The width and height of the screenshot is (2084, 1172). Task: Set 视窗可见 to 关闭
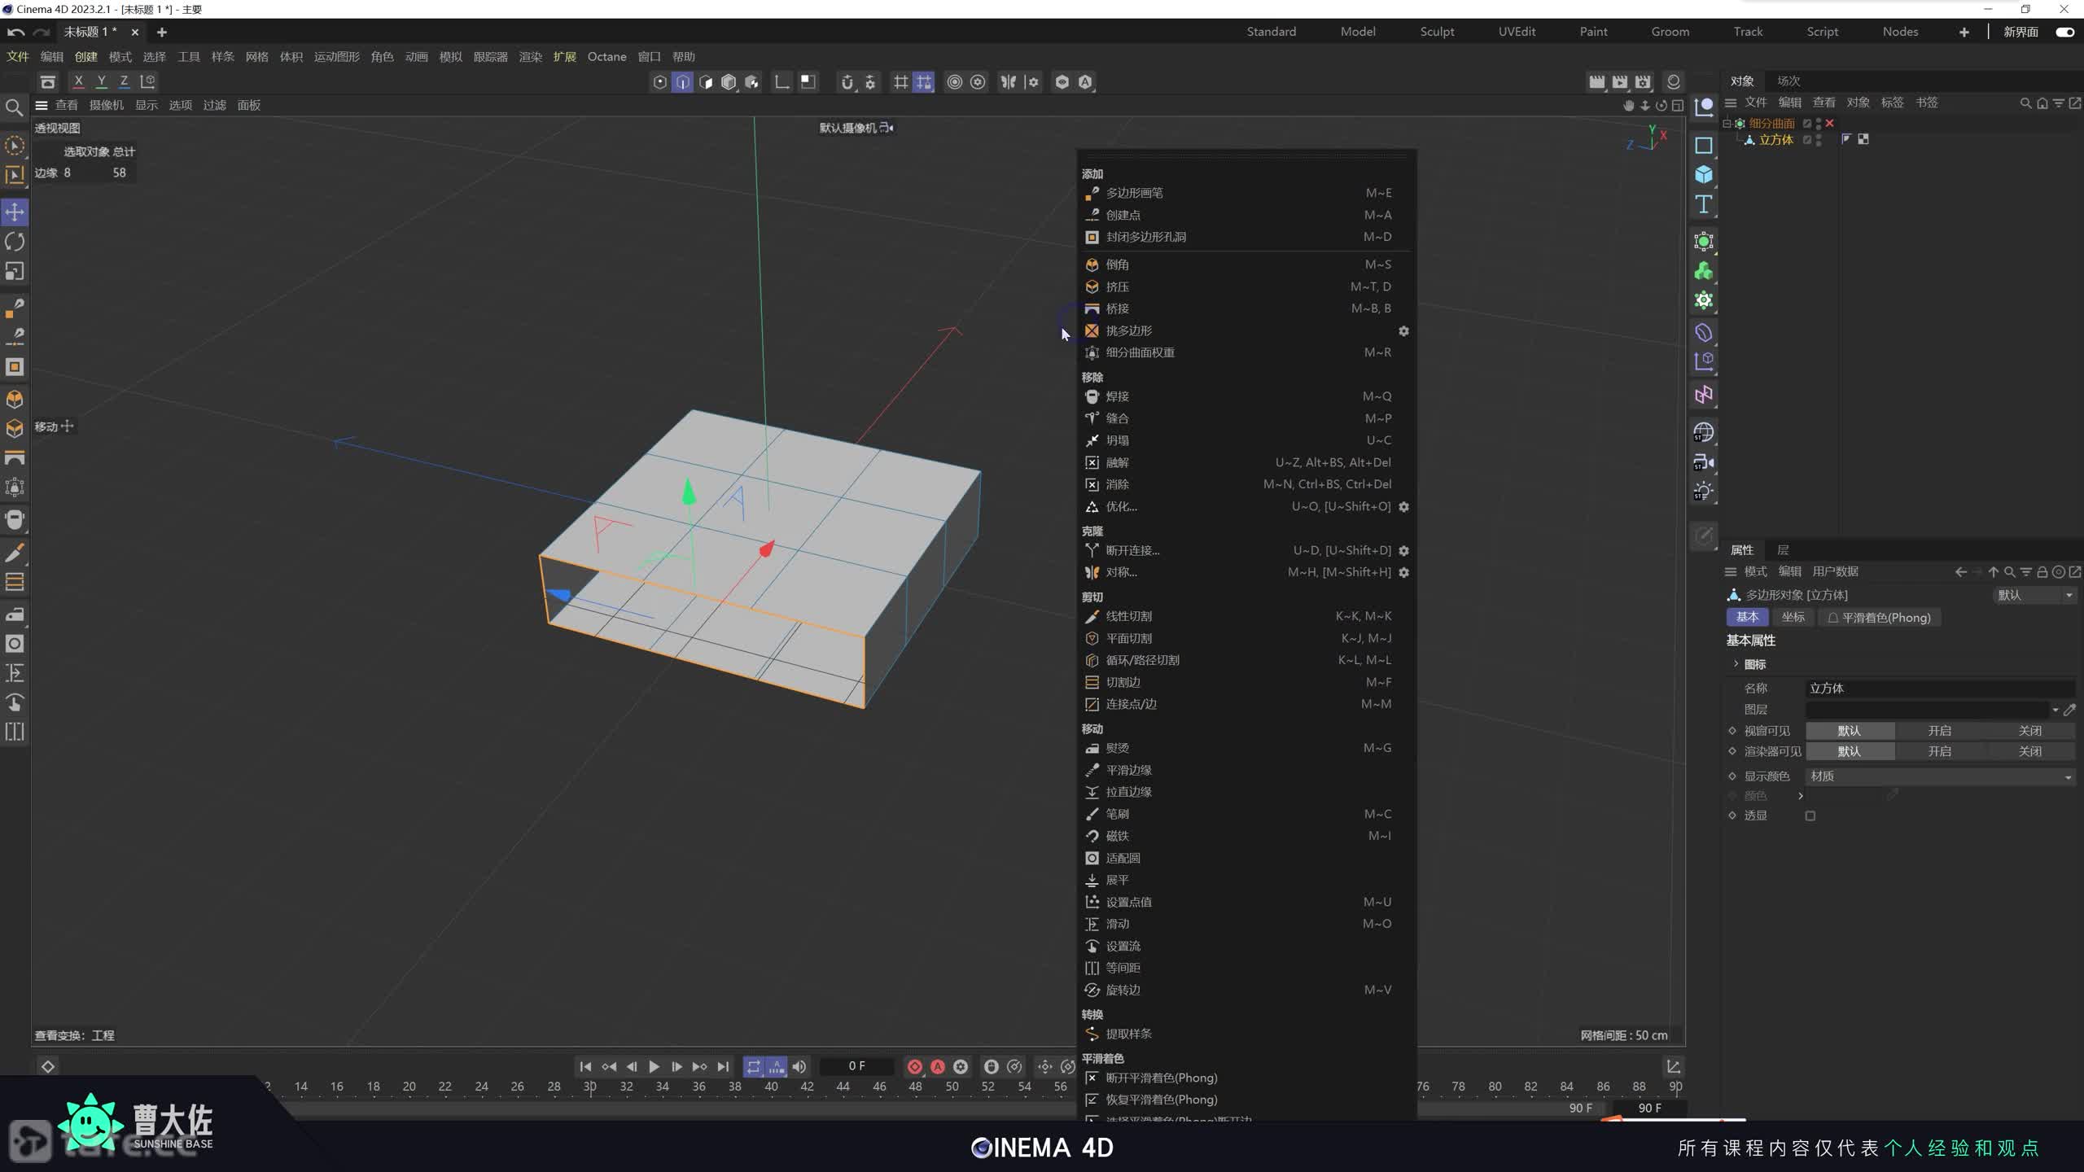[2029, 731]
